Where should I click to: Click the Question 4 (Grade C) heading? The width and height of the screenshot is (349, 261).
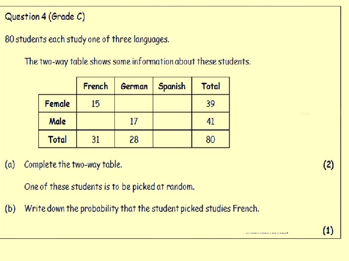45,16
